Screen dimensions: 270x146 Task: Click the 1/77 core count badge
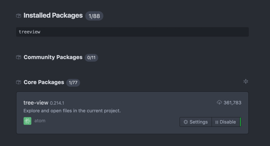(73, 83)
